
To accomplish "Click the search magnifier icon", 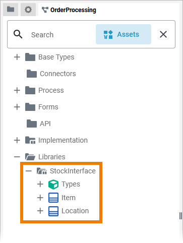I will pos(18,34).
